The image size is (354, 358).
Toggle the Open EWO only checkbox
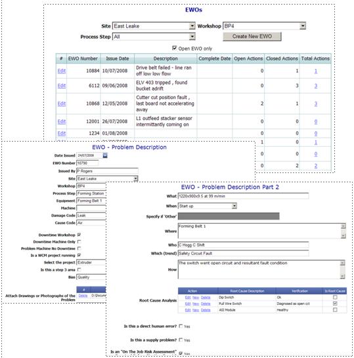tap(175, 48)
